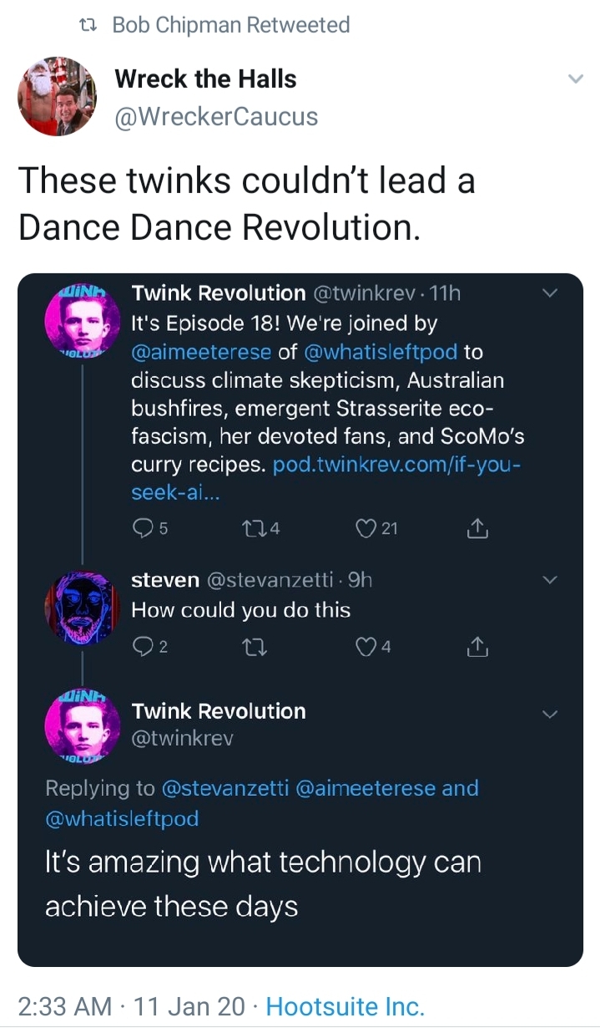The image size is (600, 1028).
Task: Open the @whatisleftpod mention in episode tweet
Action: [x=381, y=352]
